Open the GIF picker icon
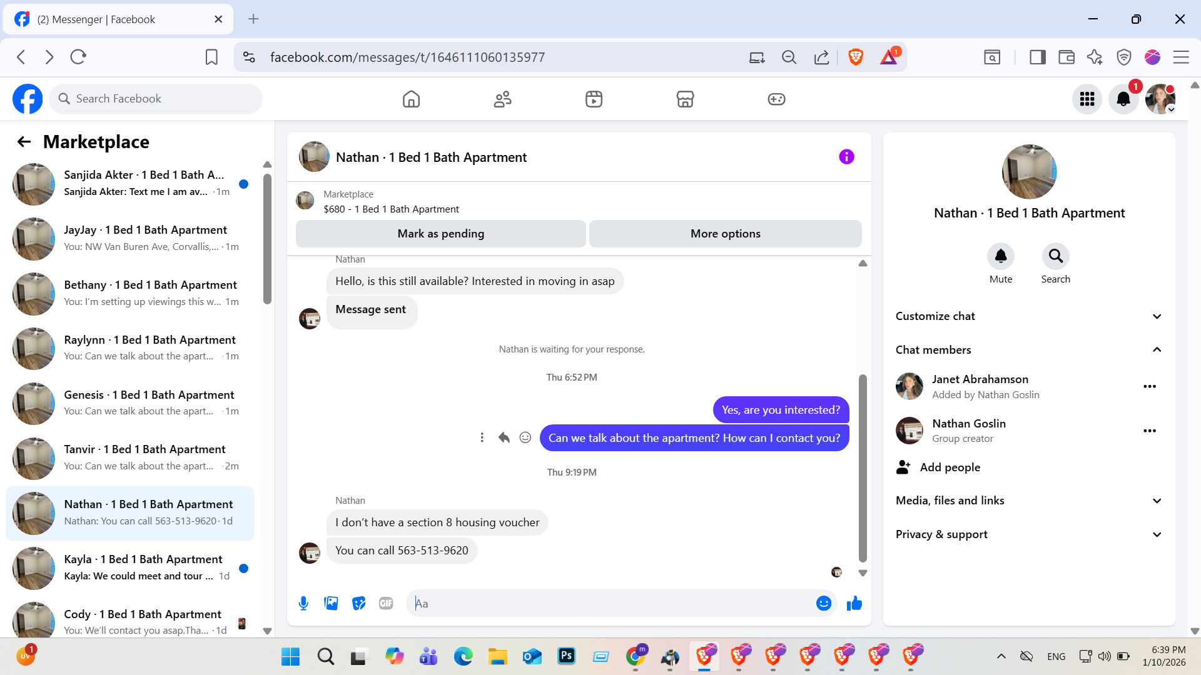Image resolution: width=1201 pixels, height=675 pixels. tap(386, 603)
